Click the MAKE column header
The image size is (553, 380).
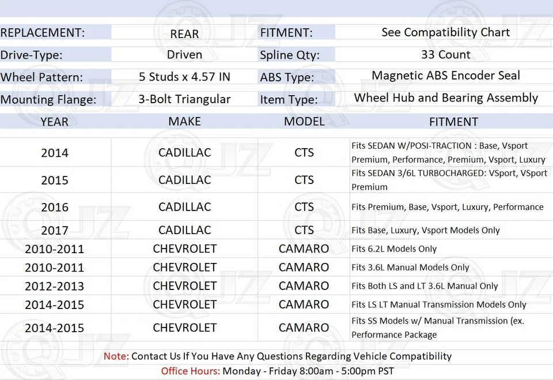pyautogui.click(x=184, y=122)
